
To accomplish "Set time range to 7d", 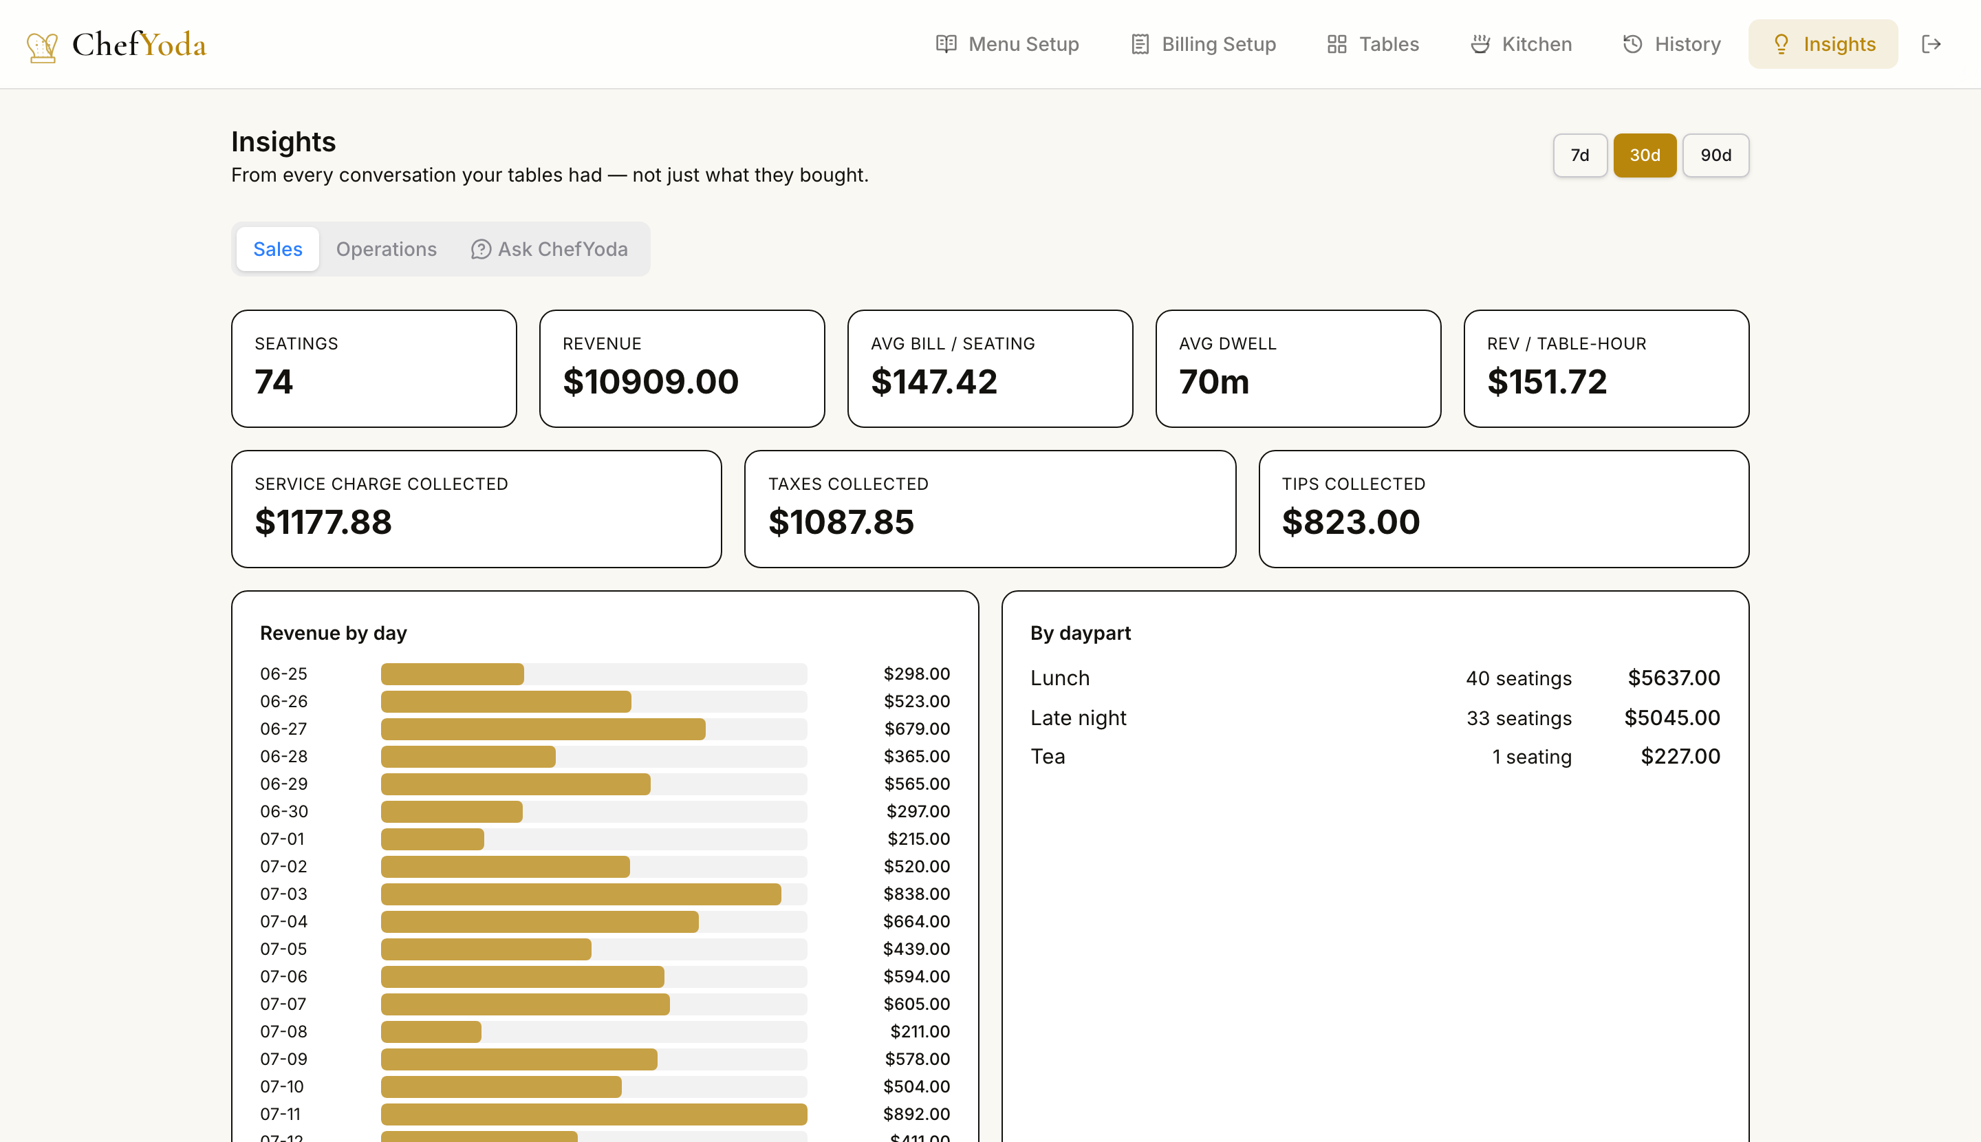I will pos(1579,155).
